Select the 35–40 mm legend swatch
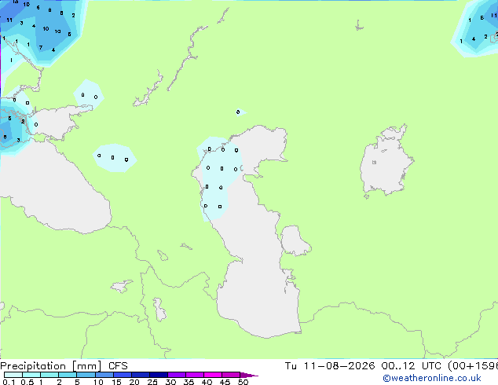This screenshot has height=385, width=498. click(194, 375)
